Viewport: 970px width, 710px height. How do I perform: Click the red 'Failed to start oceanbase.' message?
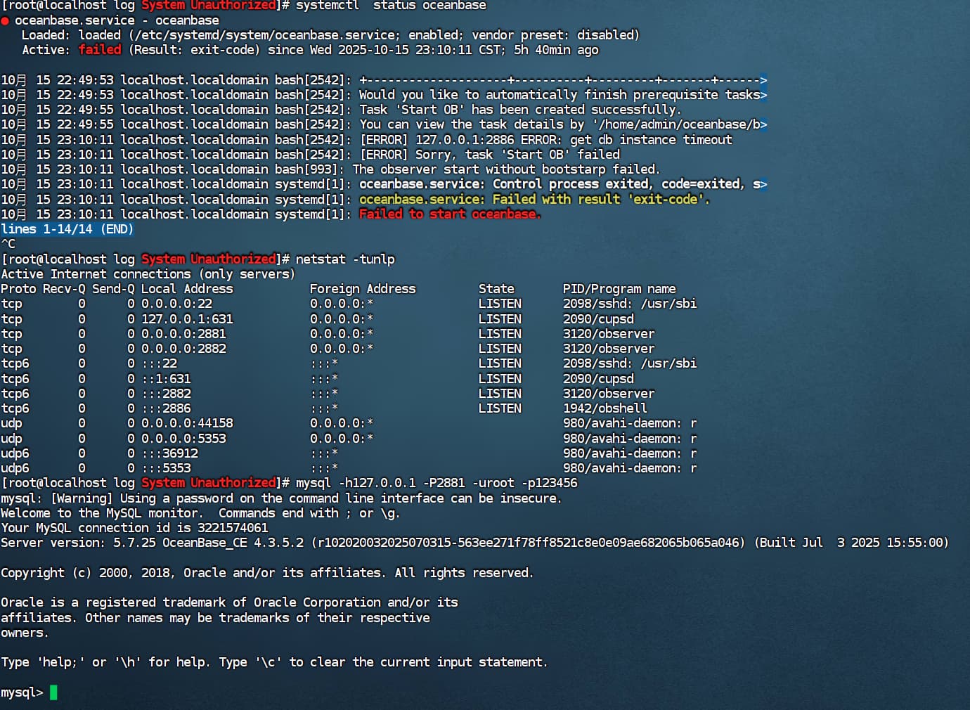(450, 214)
